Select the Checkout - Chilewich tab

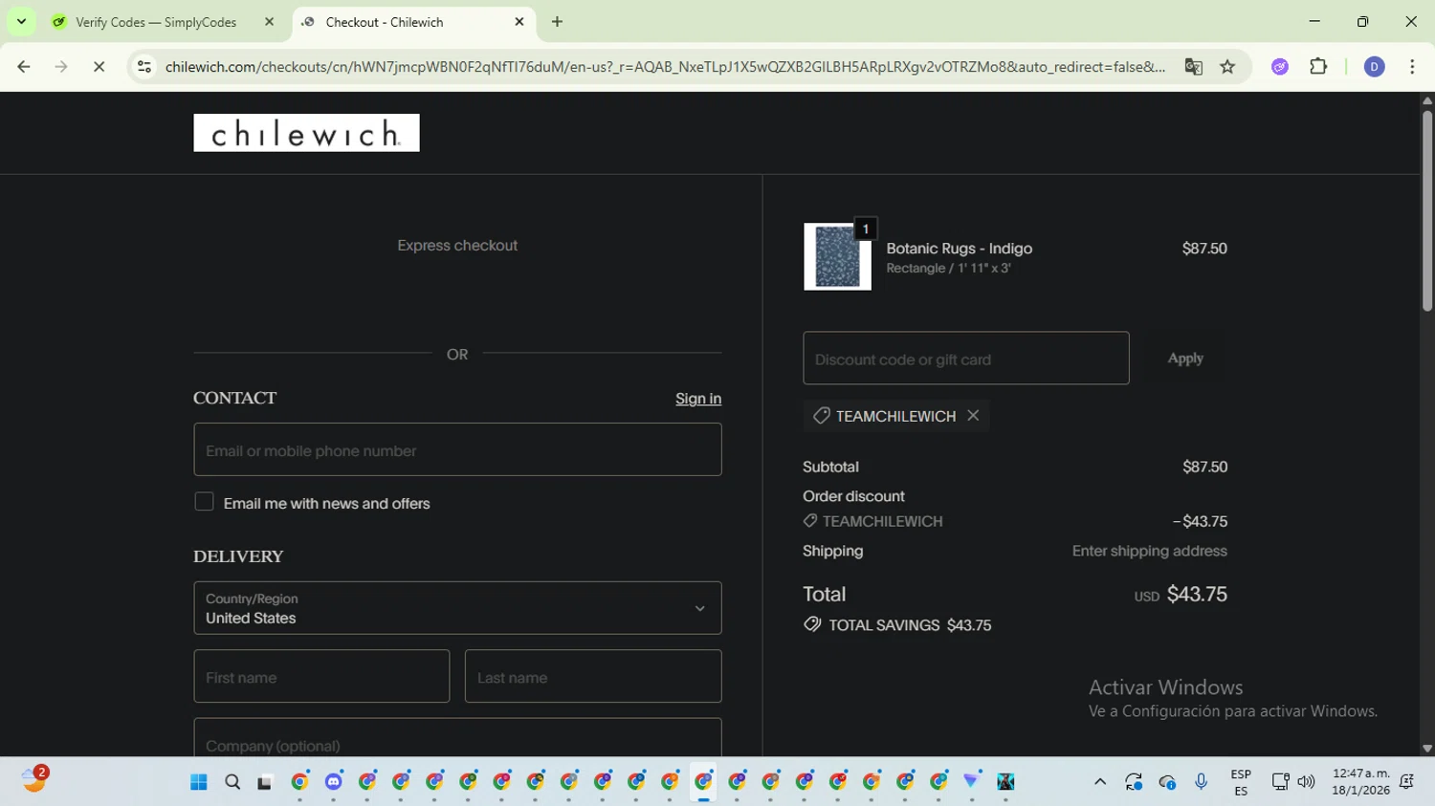pyautogui.click(x=384, y=22)
